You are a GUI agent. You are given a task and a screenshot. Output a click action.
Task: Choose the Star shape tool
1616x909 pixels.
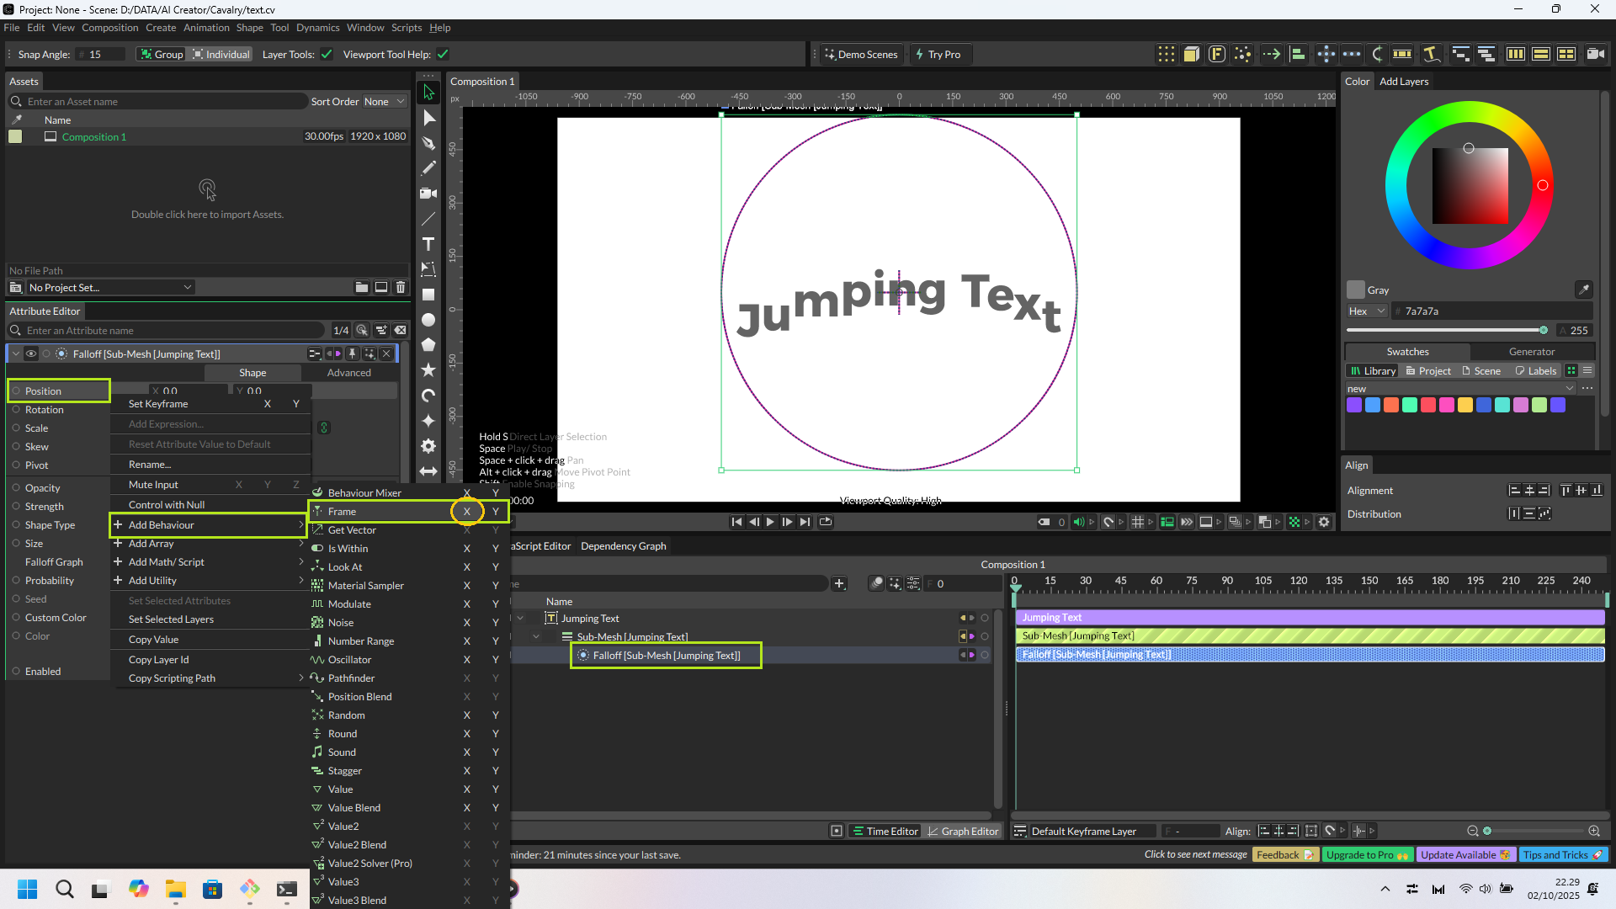(x=428, y=370)
